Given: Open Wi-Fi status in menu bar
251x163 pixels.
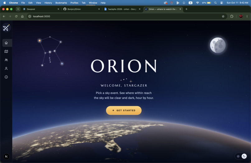Looking at the screenshot, I should [x=197, y=3].
